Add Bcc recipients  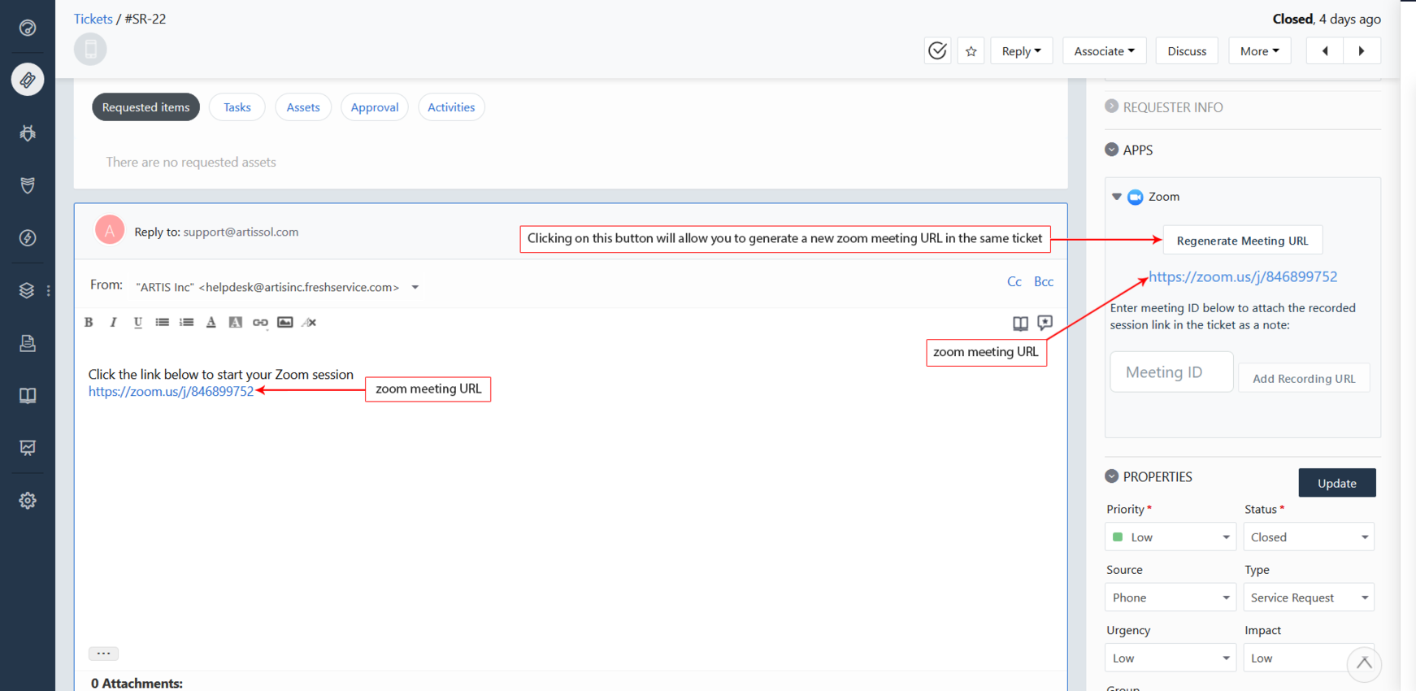point(1044,281)
